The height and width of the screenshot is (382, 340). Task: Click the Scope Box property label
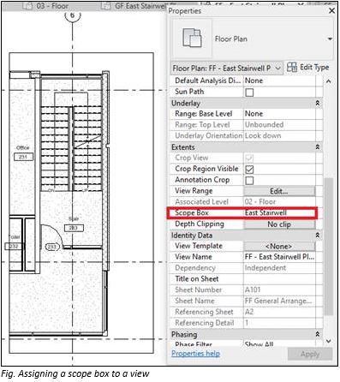point(192,213)
